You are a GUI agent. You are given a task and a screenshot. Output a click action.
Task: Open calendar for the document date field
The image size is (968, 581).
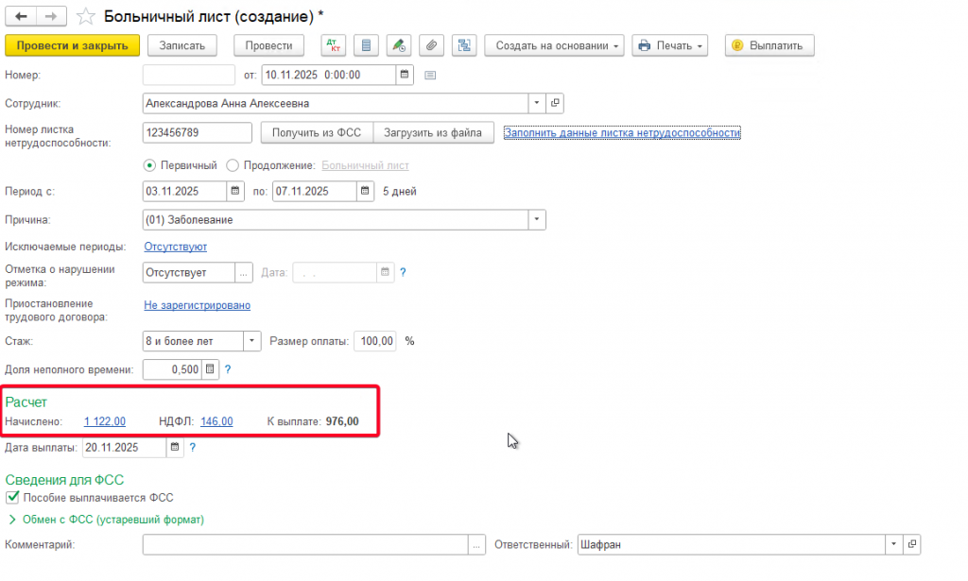(405, 75)
